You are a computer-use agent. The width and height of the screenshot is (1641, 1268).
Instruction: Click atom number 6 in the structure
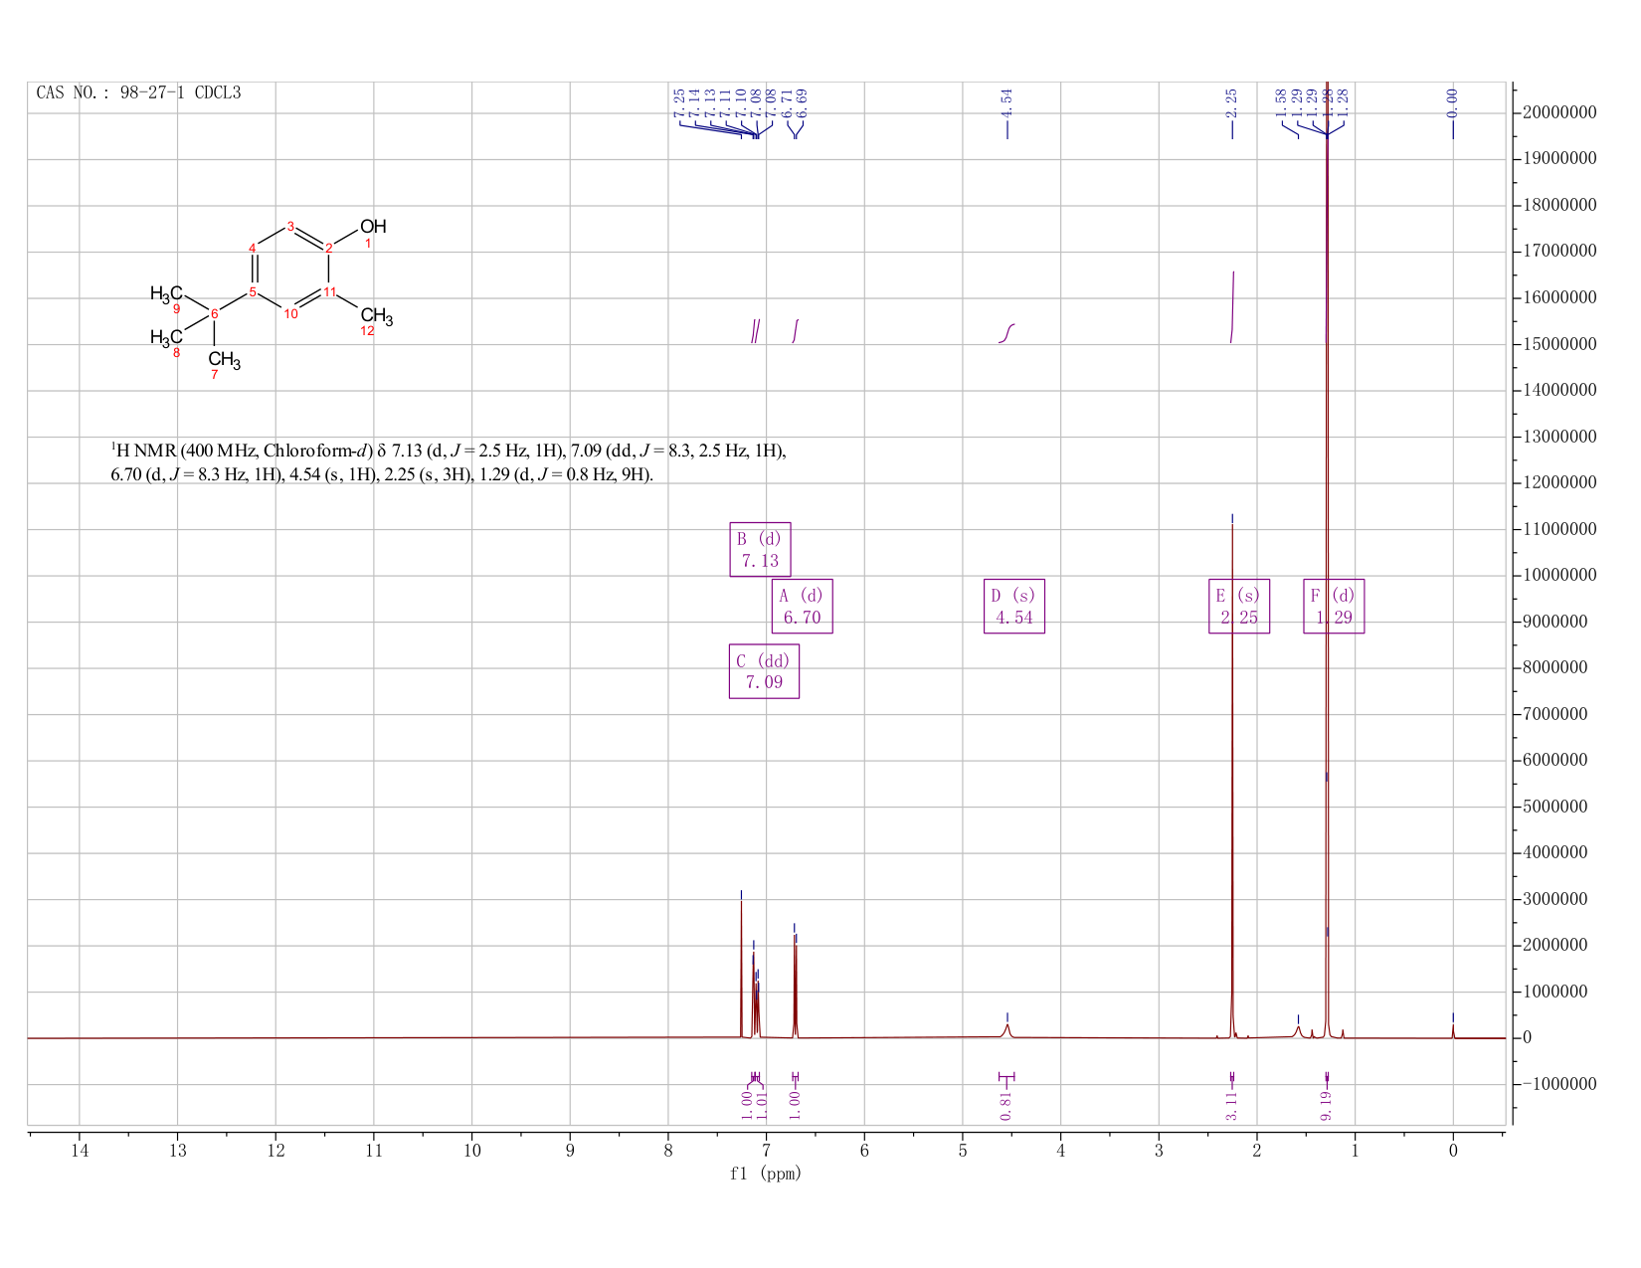[215, 314]
